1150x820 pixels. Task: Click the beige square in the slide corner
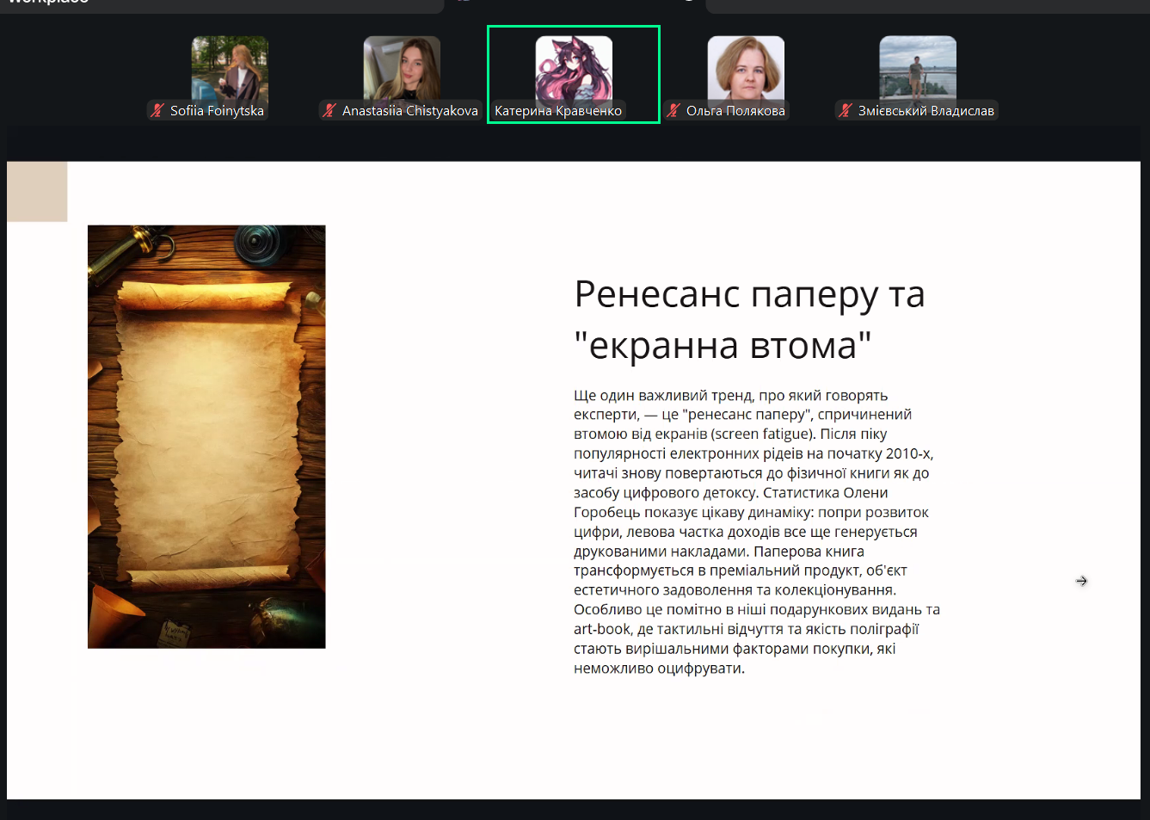click(37, 192)
